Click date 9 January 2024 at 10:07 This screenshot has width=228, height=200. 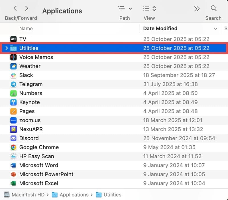174,165
